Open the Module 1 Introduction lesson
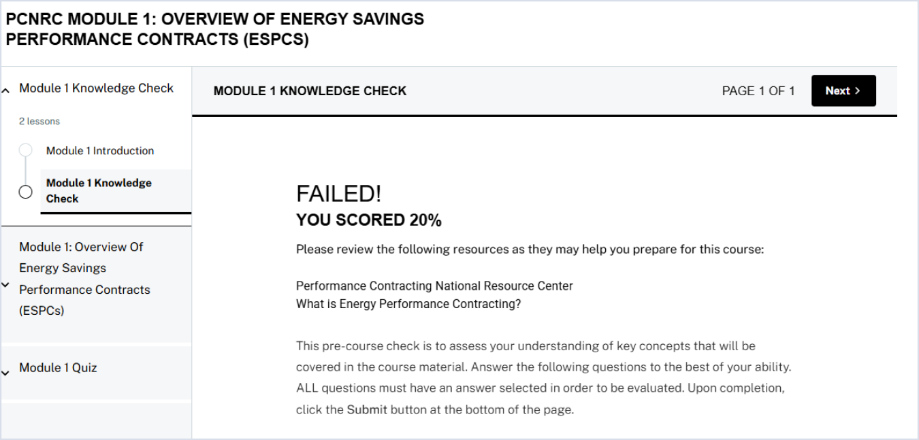 click(100, 151)
